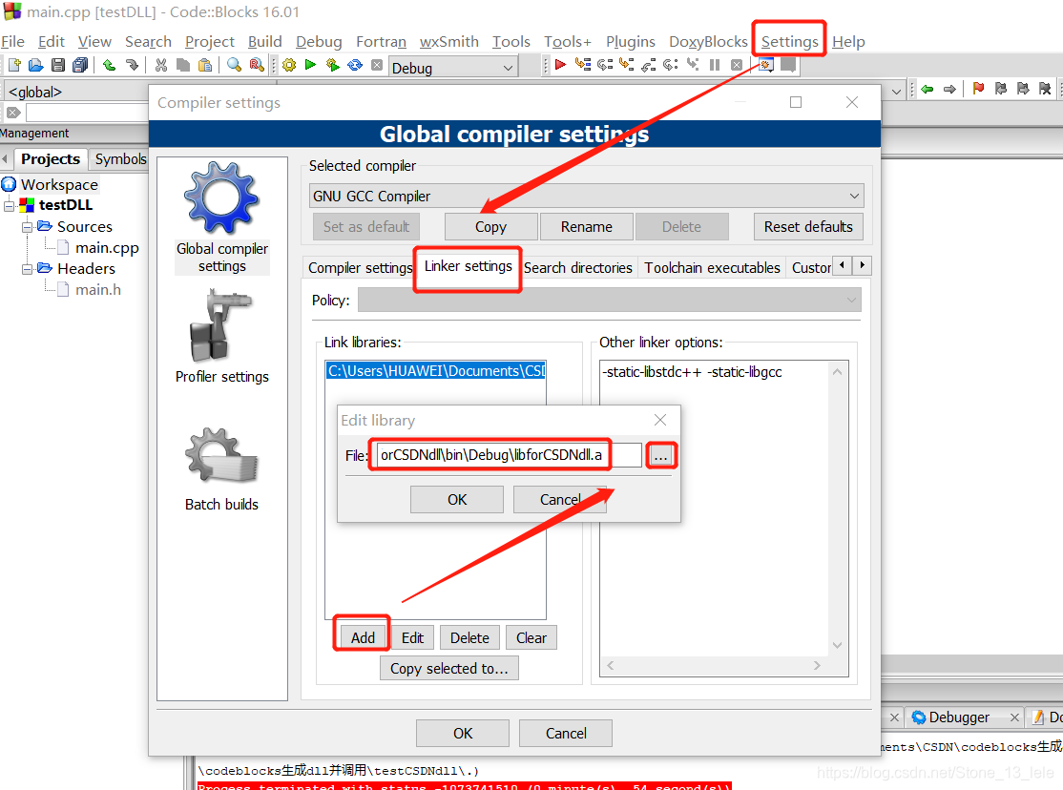Click the library File path input field
The image size is (1063, 790).
[509, 454]
